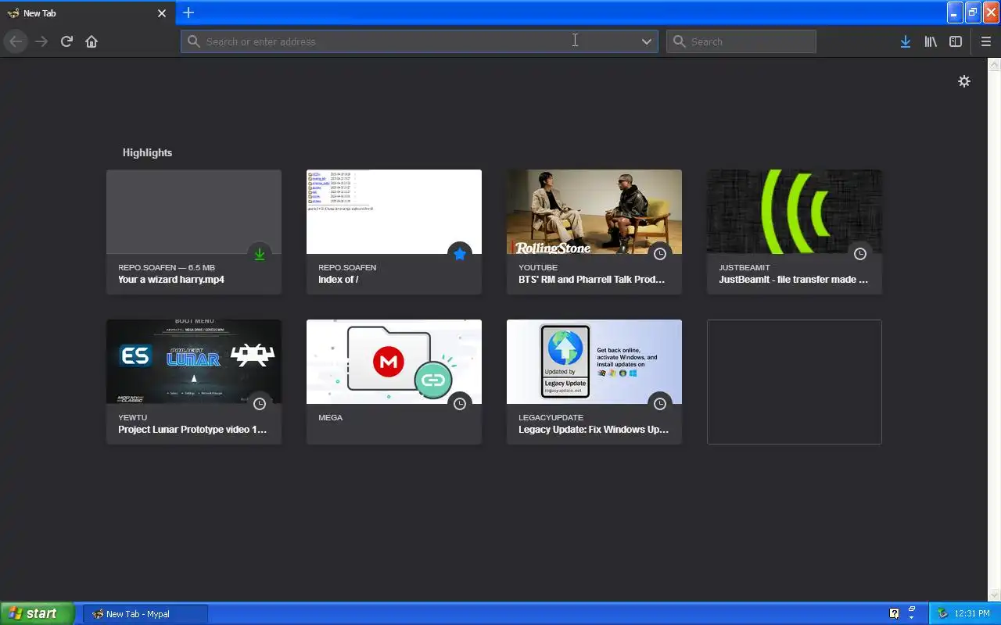Reload the current page
The width and height of the screenshot is (1001, 625).
pyautogui.click(x=66, y=41)
